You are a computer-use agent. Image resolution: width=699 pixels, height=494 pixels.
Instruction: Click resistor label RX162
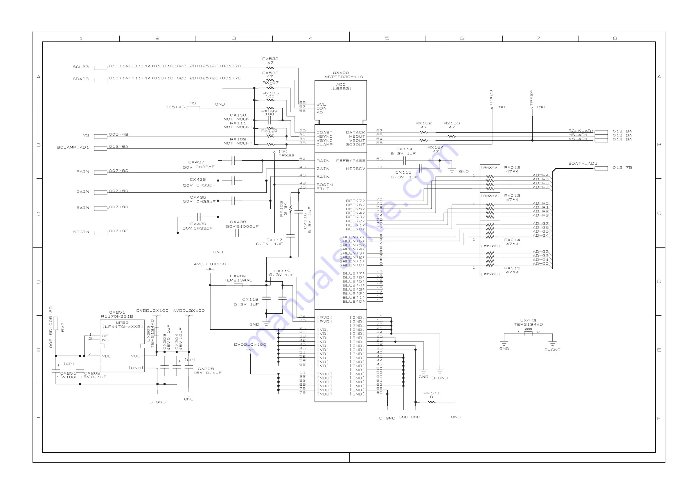point(423,123)
